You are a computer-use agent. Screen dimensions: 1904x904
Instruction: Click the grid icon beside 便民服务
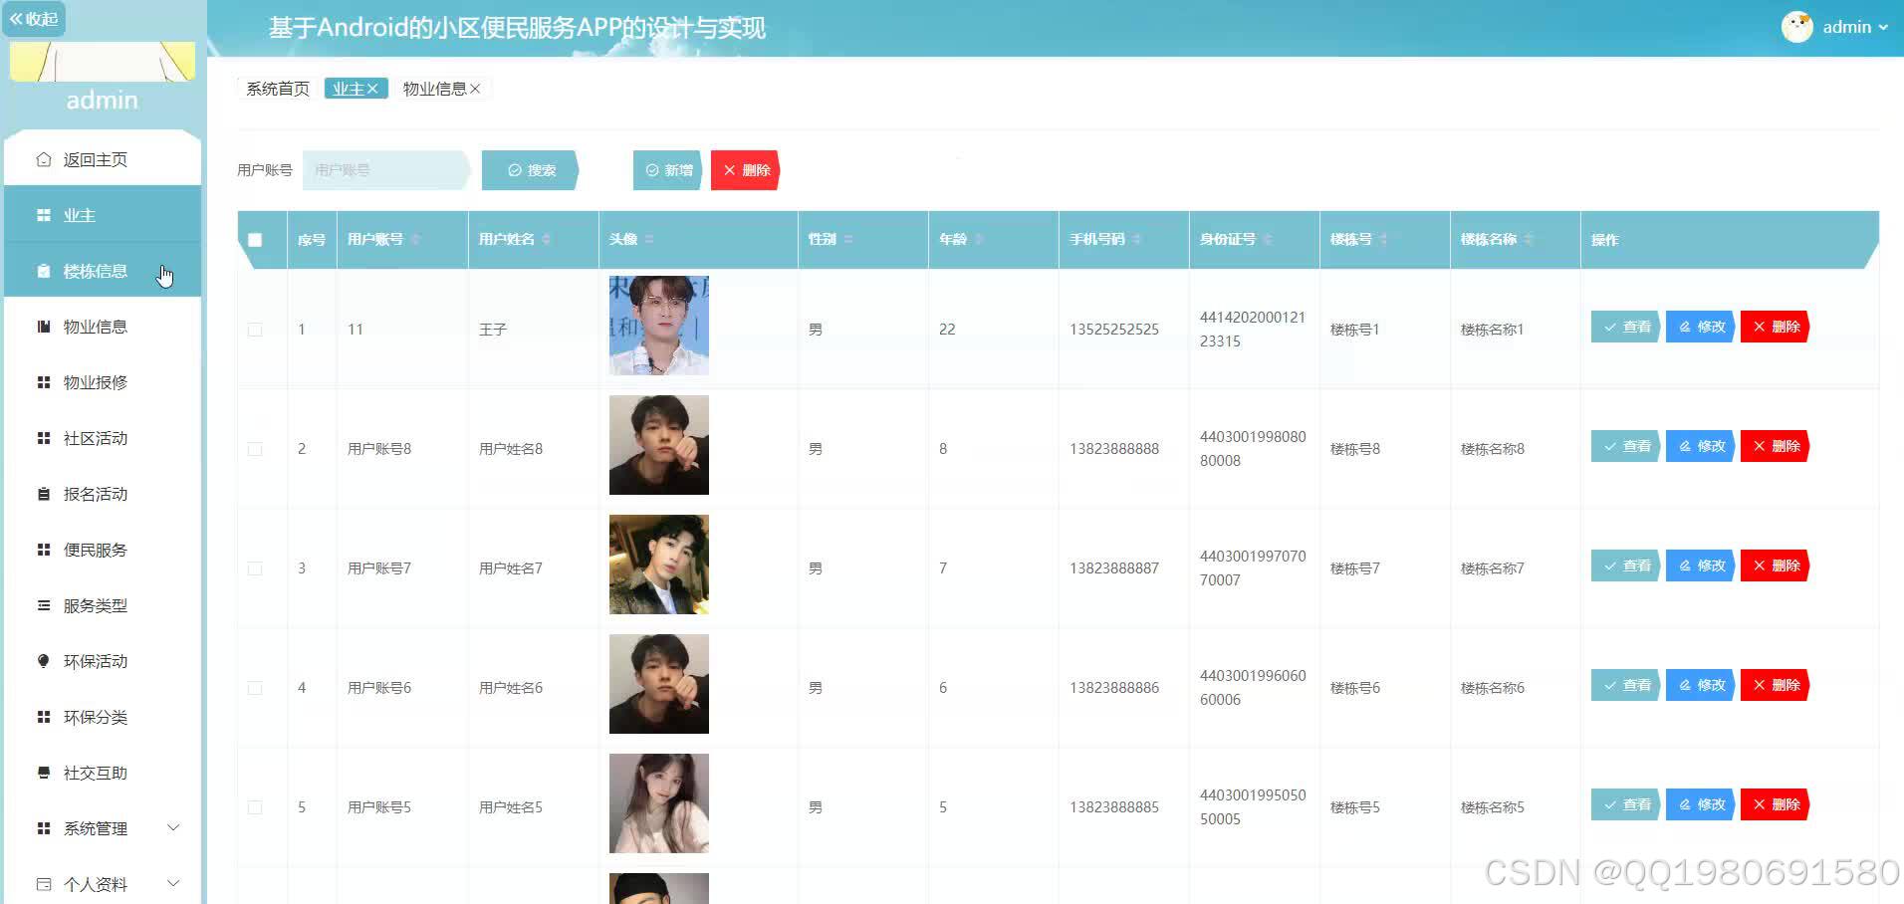click(x=43, y=550)
